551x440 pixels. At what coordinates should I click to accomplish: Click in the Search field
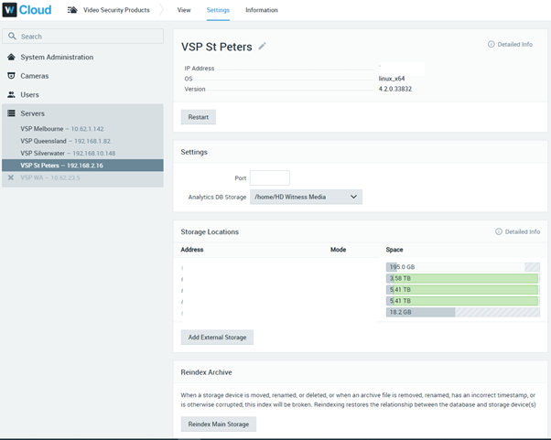(x=82, y=37)
